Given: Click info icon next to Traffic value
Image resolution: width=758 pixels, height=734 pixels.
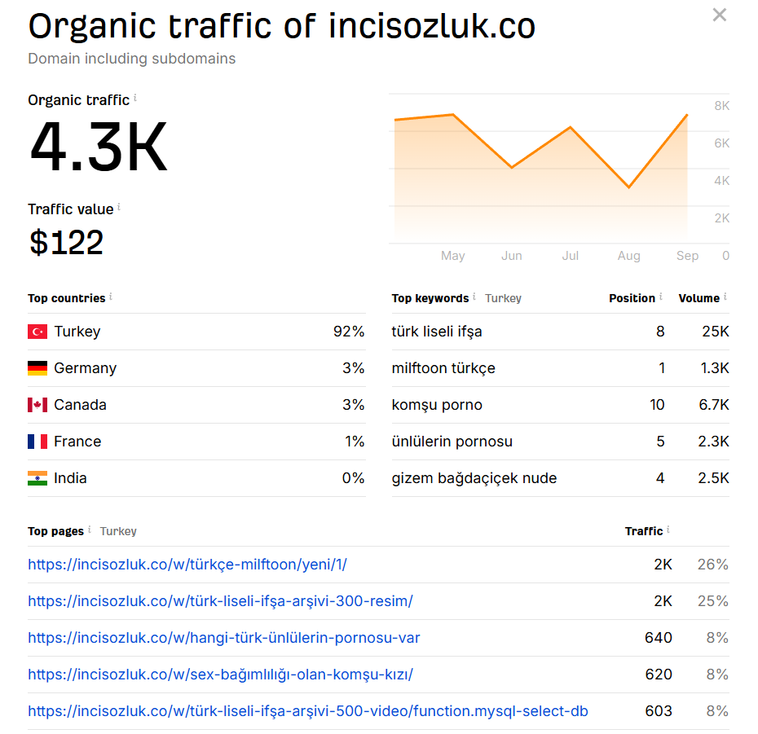Looking at the screenshot, I should coord(119,207).
